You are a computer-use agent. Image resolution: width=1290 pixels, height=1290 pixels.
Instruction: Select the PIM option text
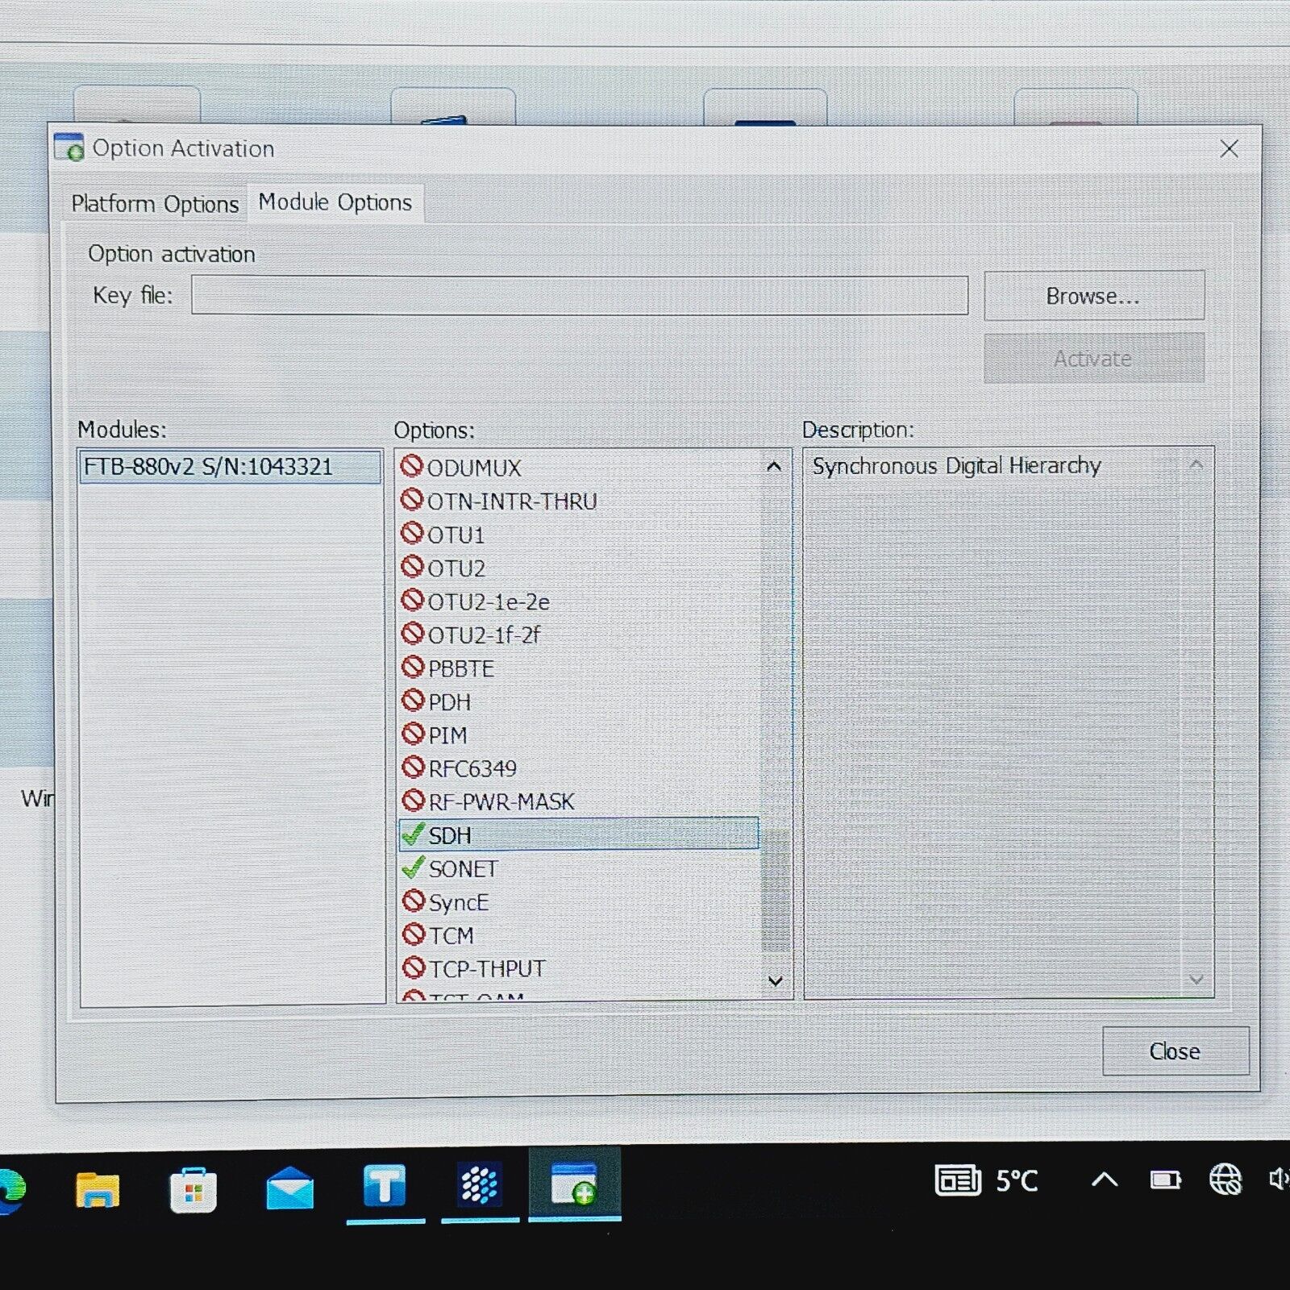coord(447,735)
